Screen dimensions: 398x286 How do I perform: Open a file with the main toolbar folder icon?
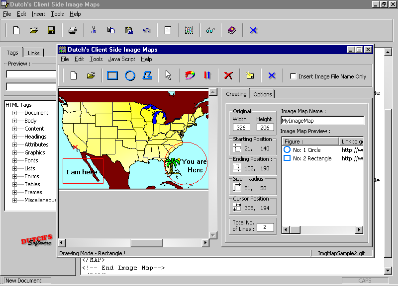(33, 30)
